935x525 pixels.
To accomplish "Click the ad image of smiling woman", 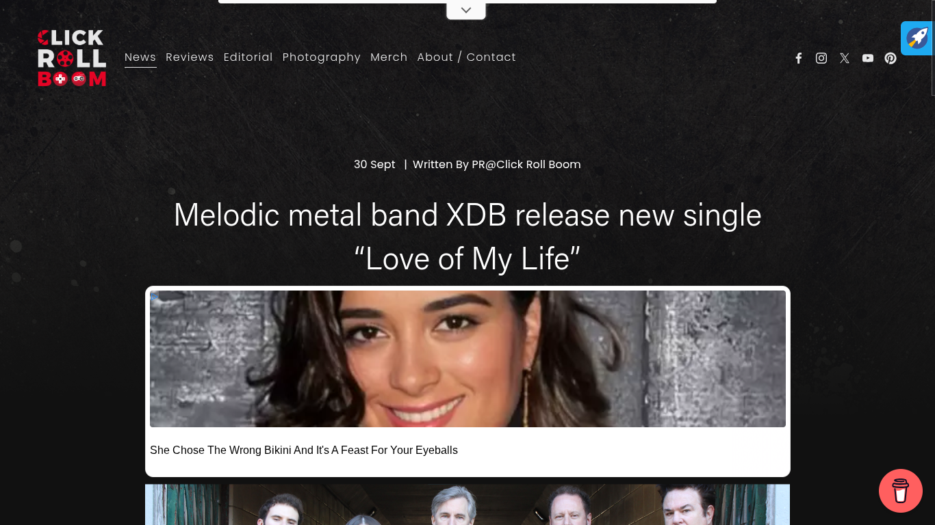I will click(x=467, y=359).
